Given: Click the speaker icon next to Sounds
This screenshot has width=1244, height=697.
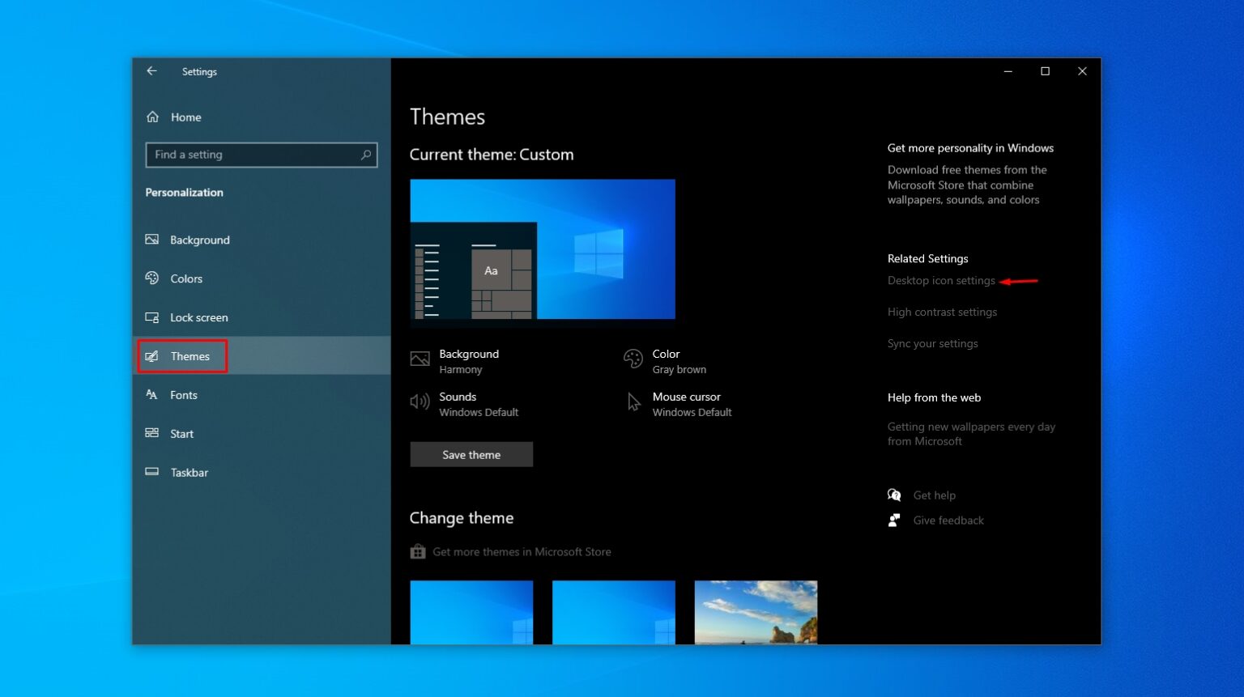Looking at the screenshot, I should tap(419, 402).
